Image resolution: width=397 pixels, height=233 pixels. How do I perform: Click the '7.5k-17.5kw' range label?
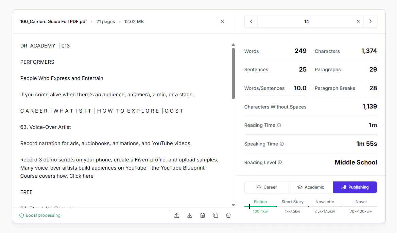pyautogui.click(x=325, y=211)
